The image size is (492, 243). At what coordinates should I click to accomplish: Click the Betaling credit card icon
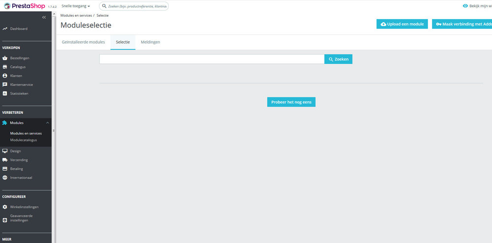pyautogui.click(x=5, y=169)
